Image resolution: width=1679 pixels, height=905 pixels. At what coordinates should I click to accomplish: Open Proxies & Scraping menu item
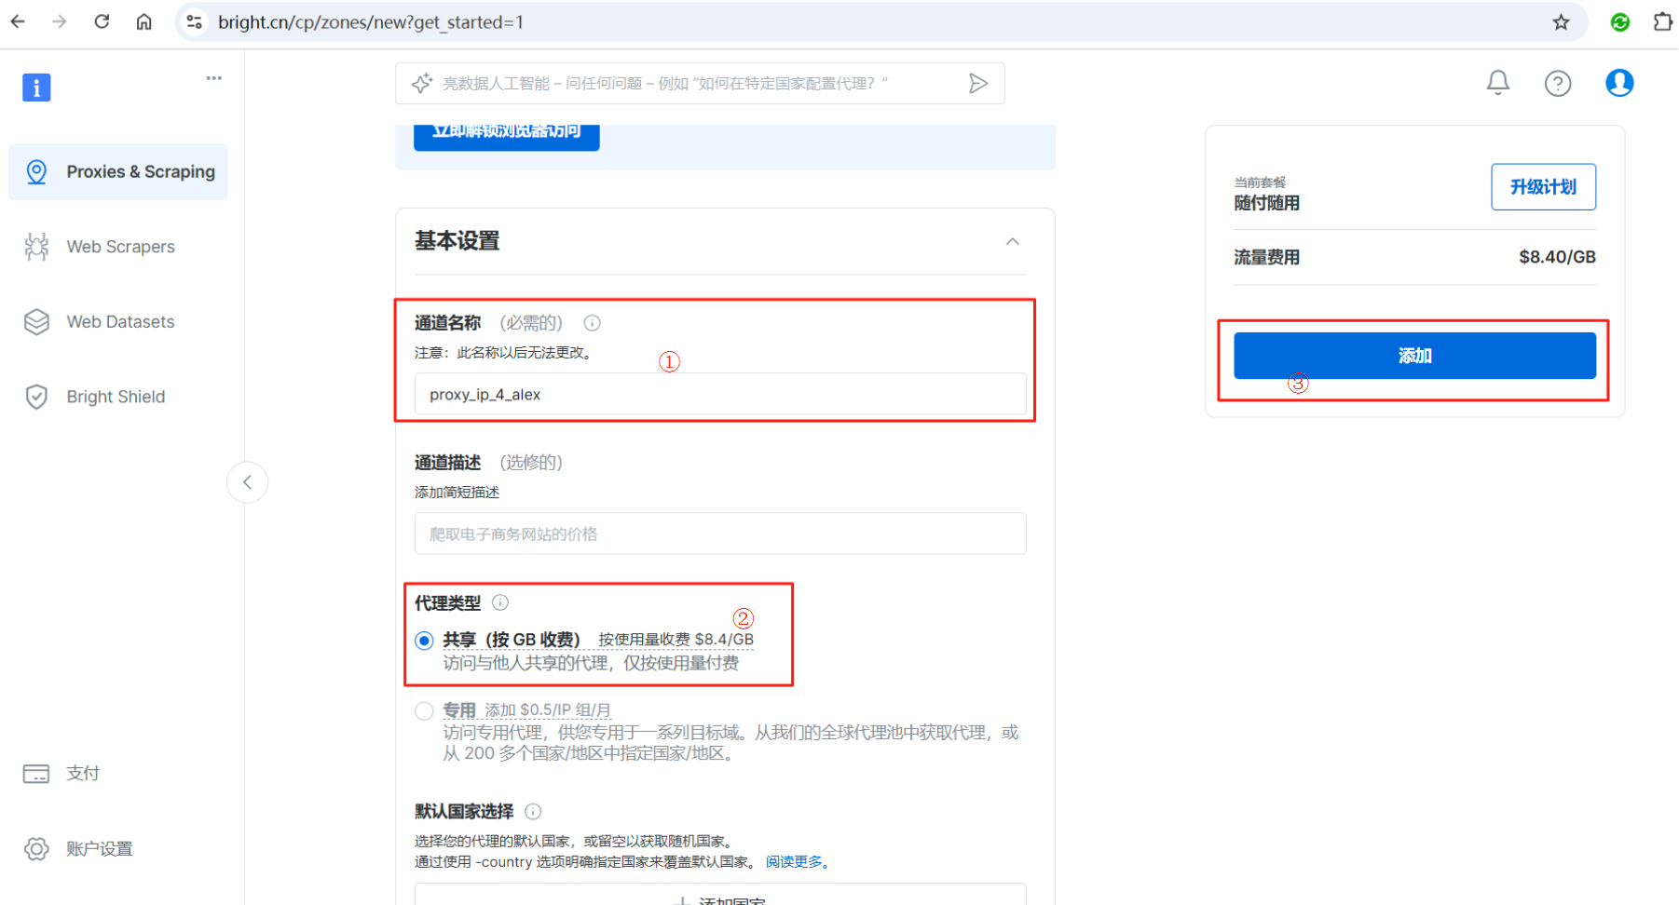(x=118, y=171)
